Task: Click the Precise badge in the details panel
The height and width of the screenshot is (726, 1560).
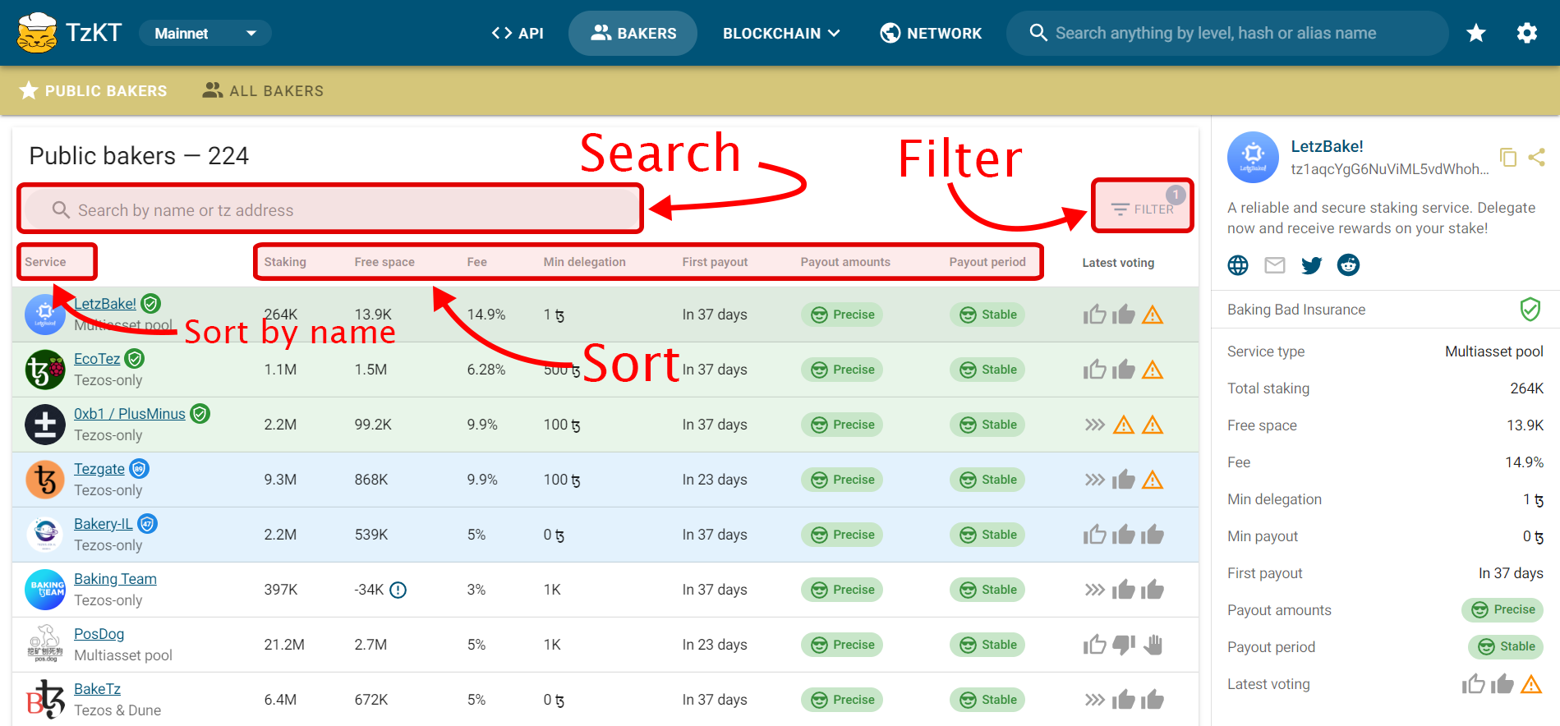Action: (1502, 609)
